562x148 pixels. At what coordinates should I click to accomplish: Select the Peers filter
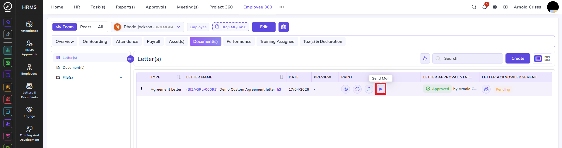pos(86,27)
